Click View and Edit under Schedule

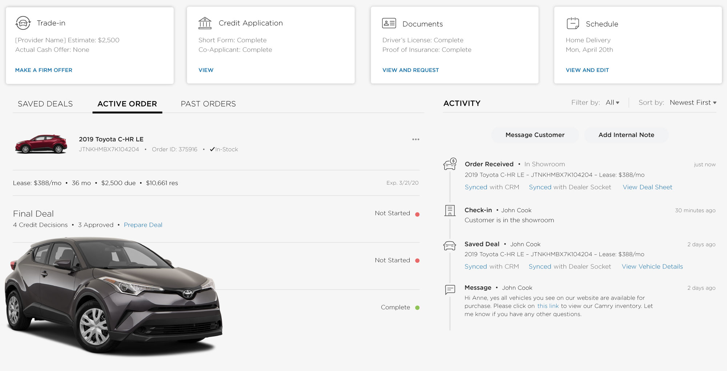(587, 70)
